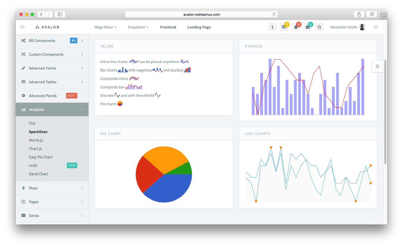Click the hamburger menu icon beside Avalon logo

coord(23,27)
